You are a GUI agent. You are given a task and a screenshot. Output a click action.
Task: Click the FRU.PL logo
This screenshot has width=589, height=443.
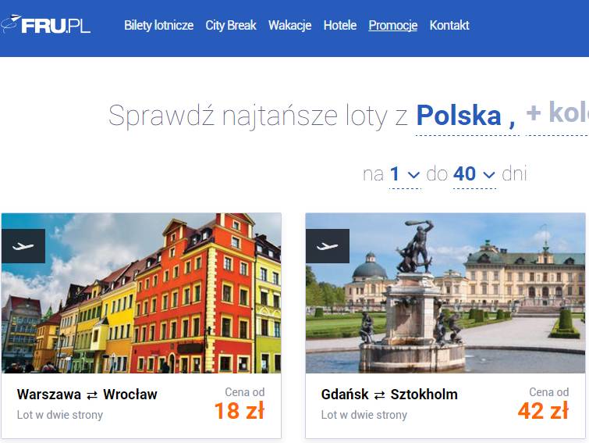pos(45,25)
